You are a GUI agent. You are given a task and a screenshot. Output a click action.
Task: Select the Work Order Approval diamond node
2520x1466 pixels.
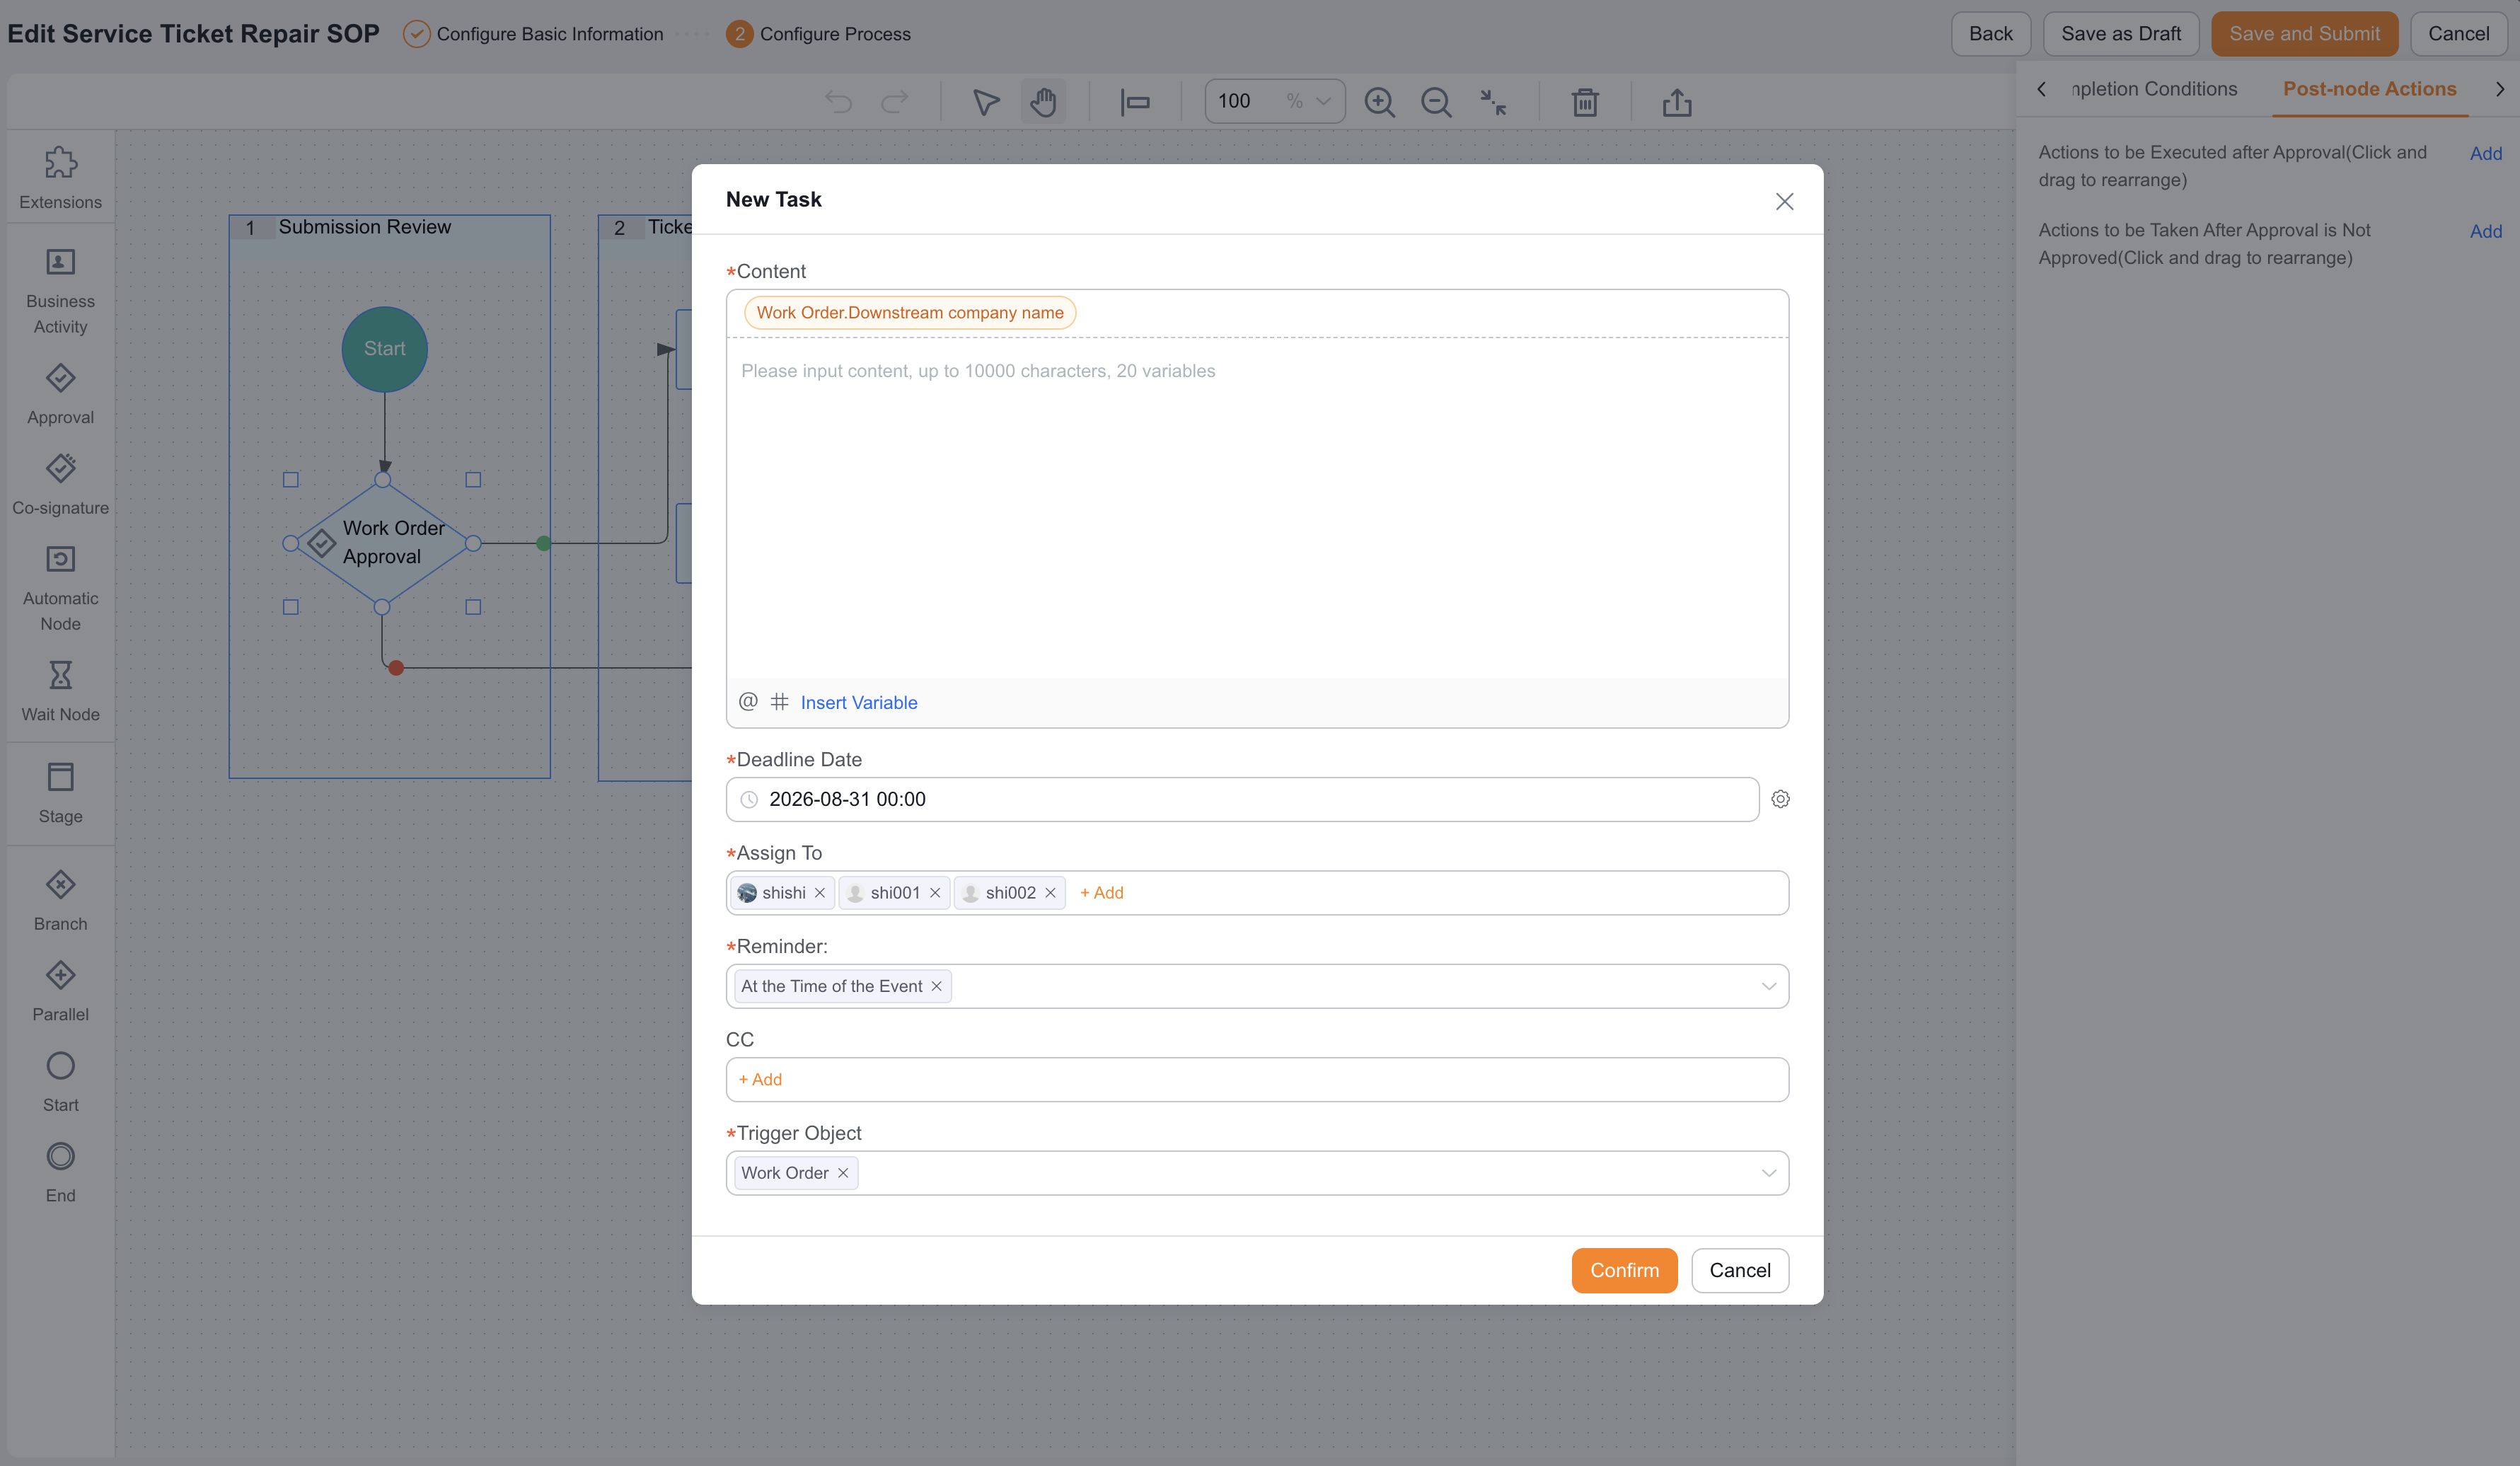point(382,543)
